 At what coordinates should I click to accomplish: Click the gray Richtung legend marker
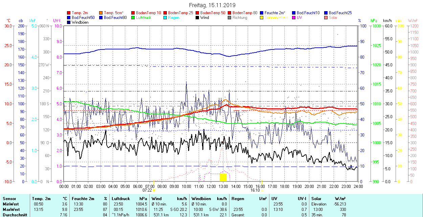point(230,18)
